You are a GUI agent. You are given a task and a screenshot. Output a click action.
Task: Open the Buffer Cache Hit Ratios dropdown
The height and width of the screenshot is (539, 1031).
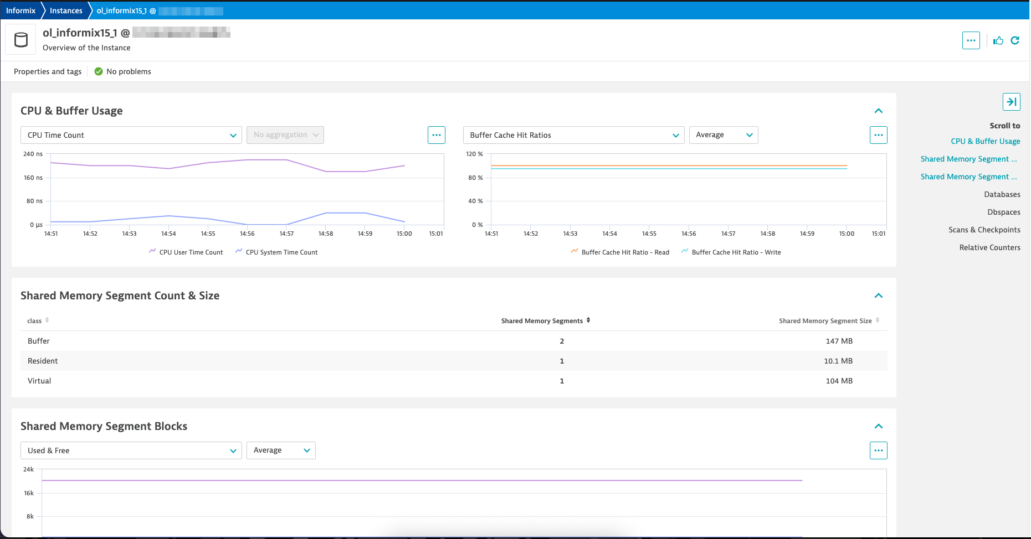click(x=574, y=135)
